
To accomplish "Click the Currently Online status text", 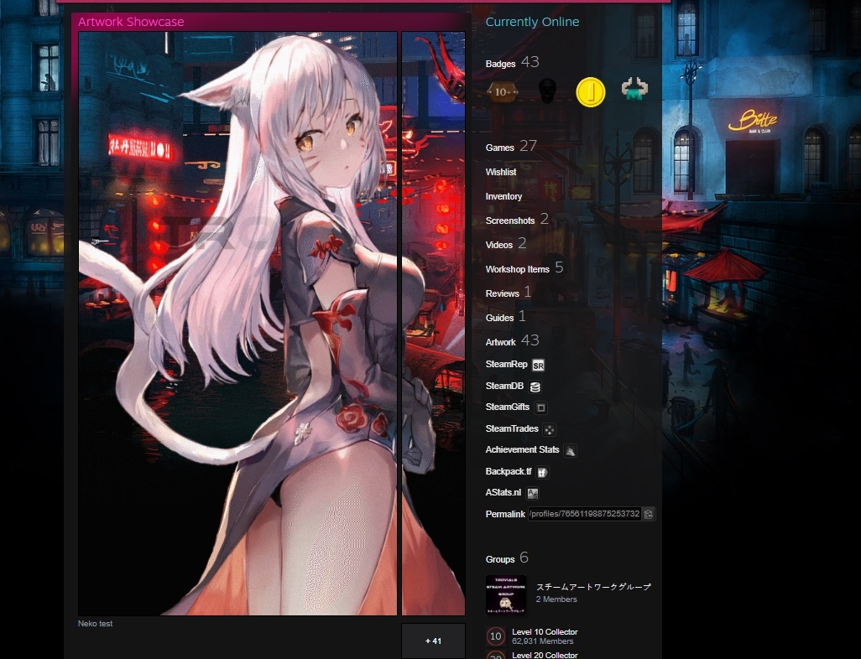I will point(532,22).
